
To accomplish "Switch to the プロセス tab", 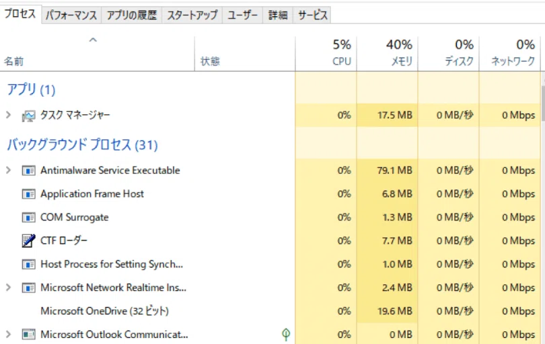I will (20, 14).
